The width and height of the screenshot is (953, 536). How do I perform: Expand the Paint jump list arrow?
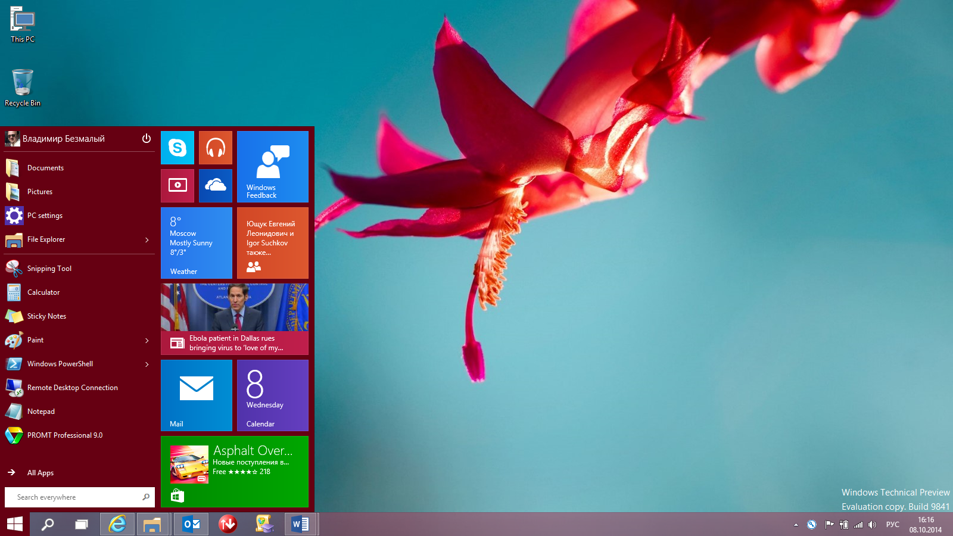pyautogui.click(x=147, y=341)
